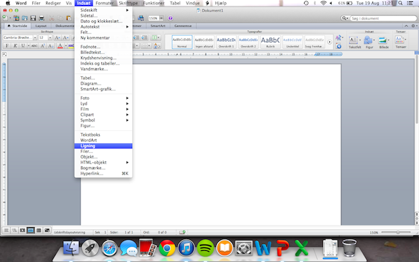Image resolution: width=419 pixels, height=262 pixels.
Task: Apply the Normal style
Action: (182, 42)
